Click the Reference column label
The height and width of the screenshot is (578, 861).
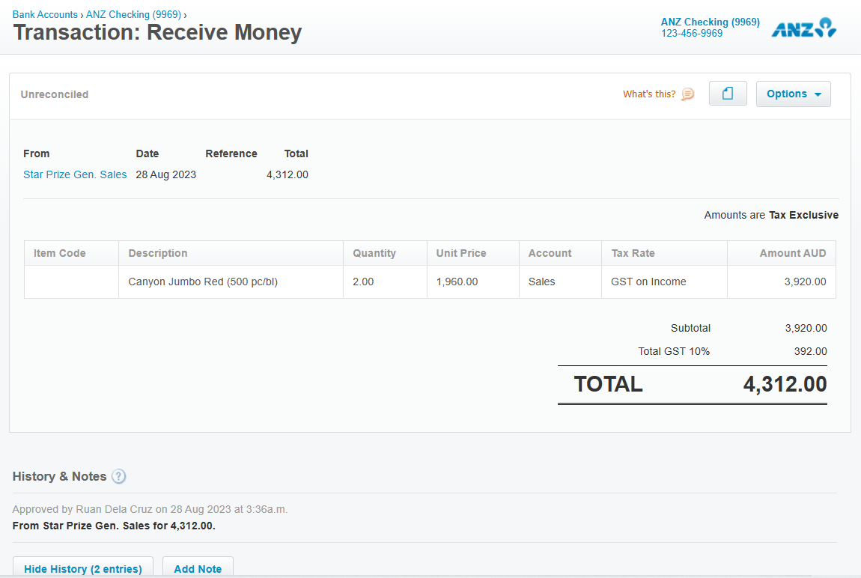tap(231, 153)
